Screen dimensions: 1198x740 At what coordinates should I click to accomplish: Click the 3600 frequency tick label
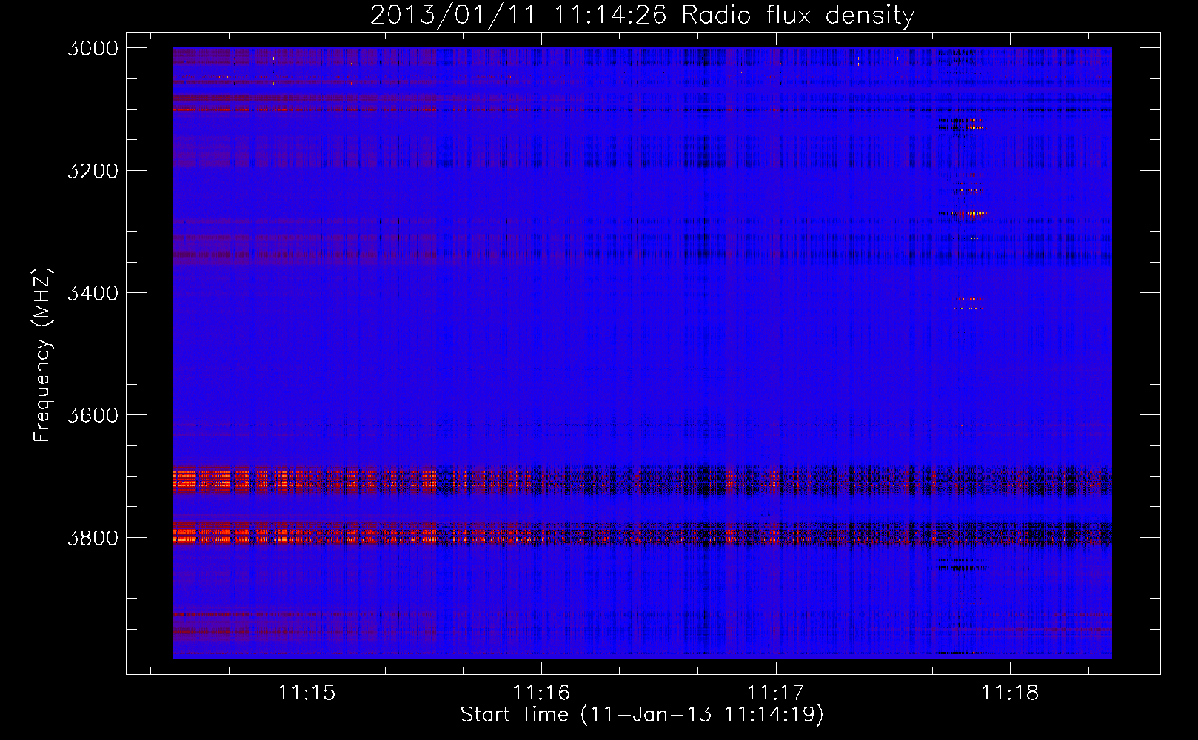[x=93, y=415]
